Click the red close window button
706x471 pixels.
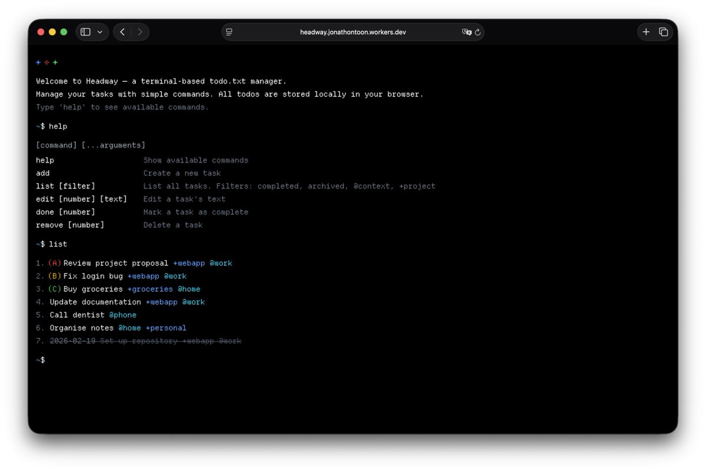[41, 32]
